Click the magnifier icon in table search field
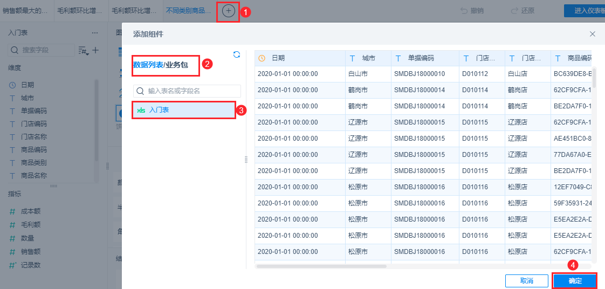The width and height of the screenshot is (605, 289). point(140,91)
